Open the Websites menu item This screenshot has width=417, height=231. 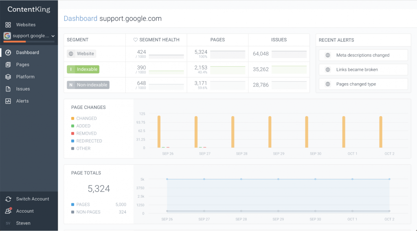coord(26,25)
